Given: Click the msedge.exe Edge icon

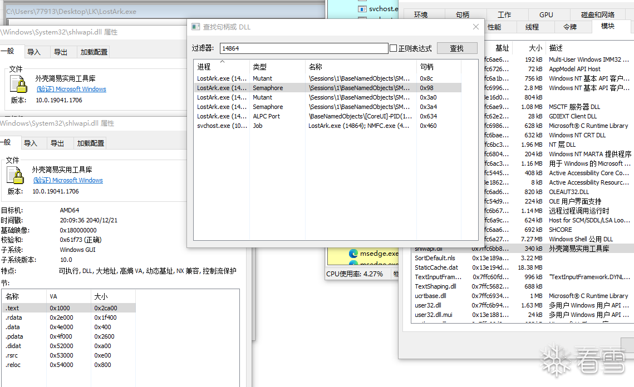Looking at the screenshot, I should (353, 254).
